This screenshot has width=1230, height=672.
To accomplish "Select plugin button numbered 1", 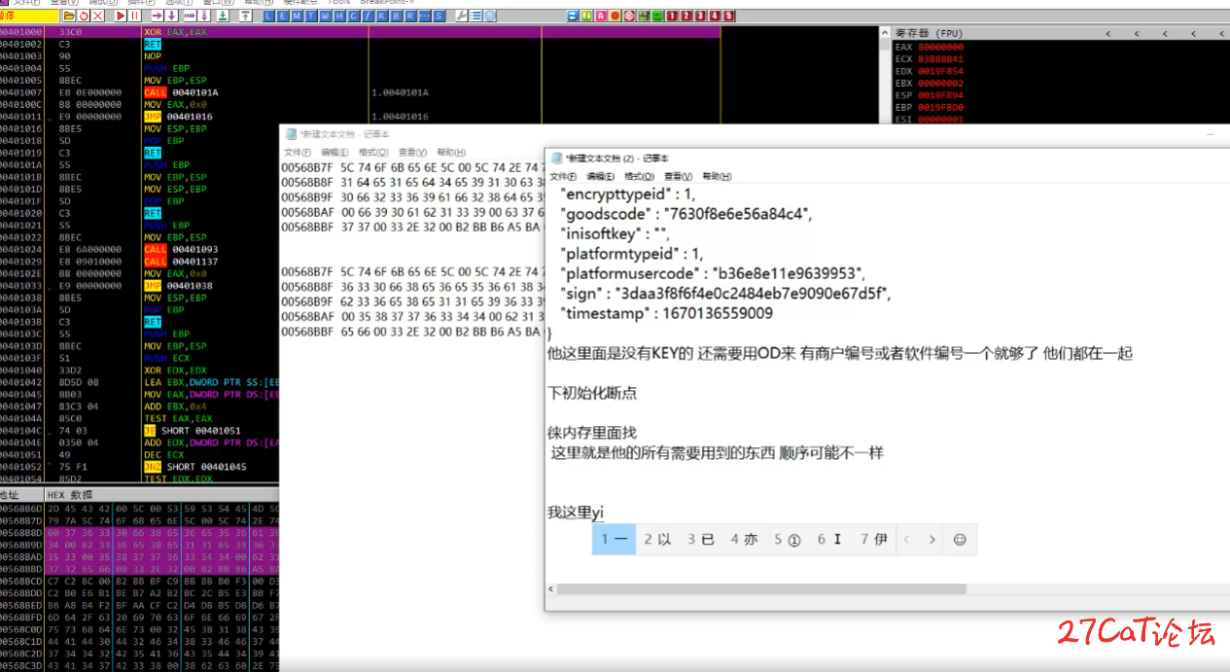I will [x=672, y=16].
